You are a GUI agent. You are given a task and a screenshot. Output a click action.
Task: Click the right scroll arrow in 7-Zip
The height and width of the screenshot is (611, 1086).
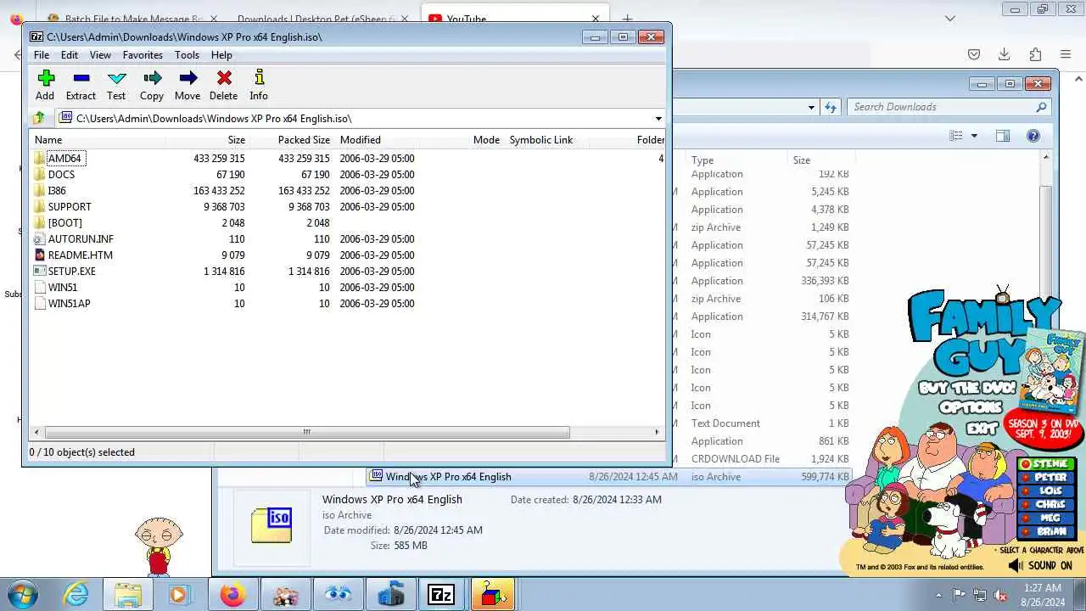tap(657, 432)
